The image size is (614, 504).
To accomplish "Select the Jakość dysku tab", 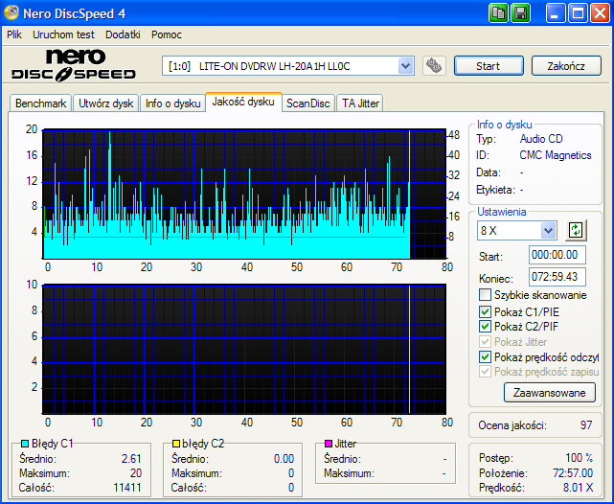I will tap(243, 102).
